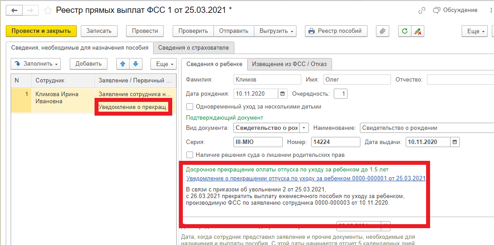Click the Записать button
Viewport: 494px width, 245px height.
99,31
